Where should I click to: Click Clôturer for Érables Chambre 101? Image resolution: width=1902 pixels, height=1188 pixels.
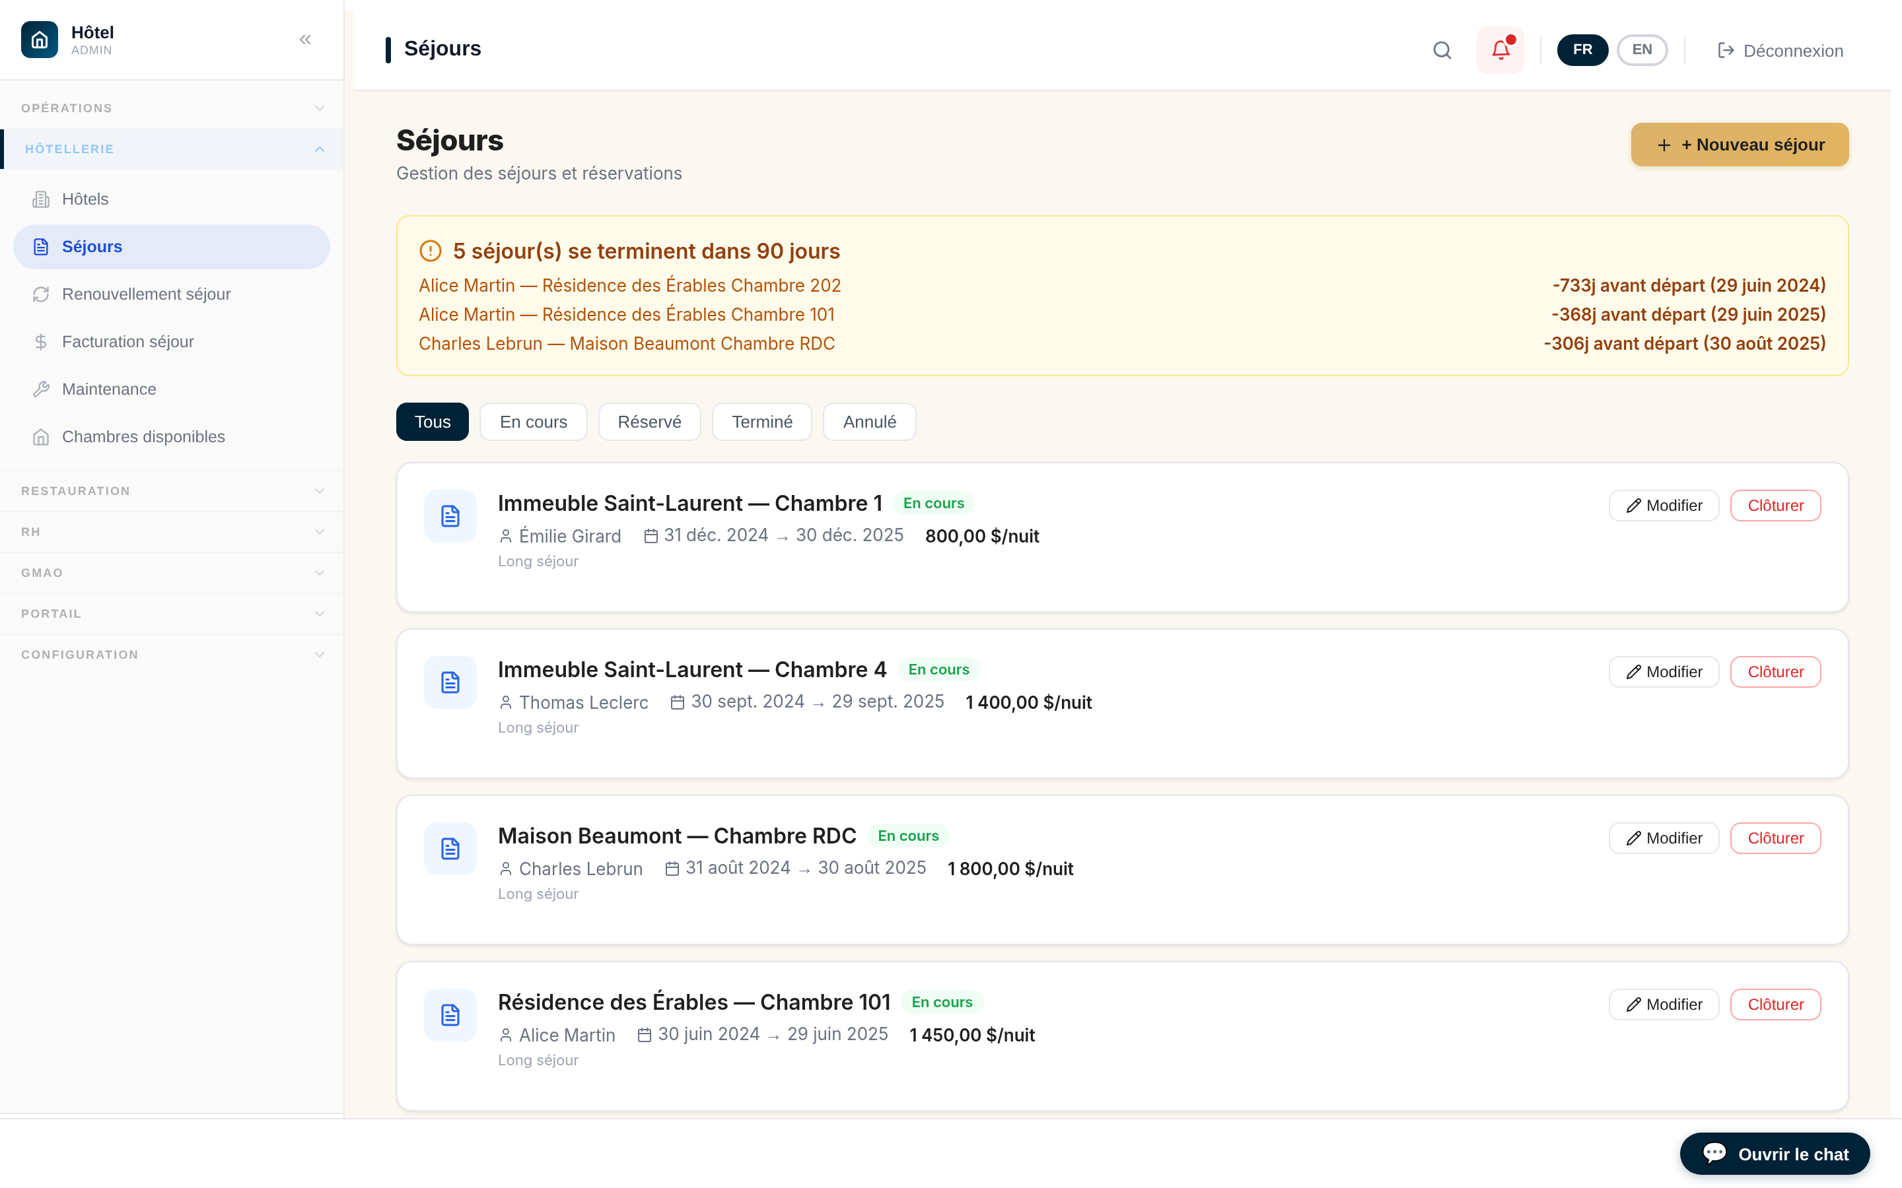[x=1775, y=1005]
